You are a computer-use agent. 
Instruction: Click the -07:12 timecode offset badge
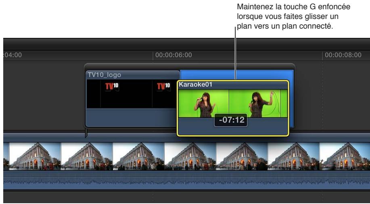(x=231, y=120)
